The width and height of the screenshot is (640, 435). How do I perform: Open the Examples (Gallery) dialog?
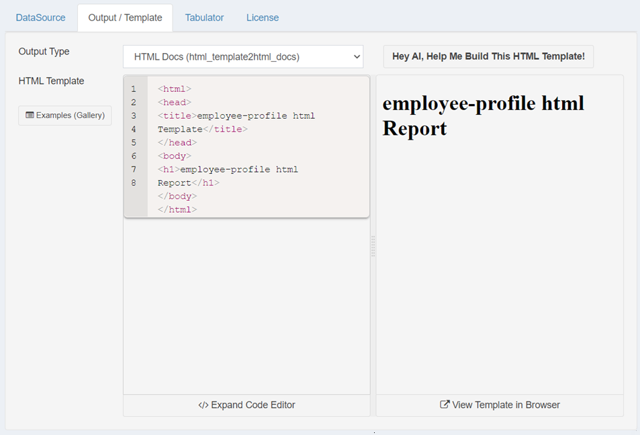64,115
